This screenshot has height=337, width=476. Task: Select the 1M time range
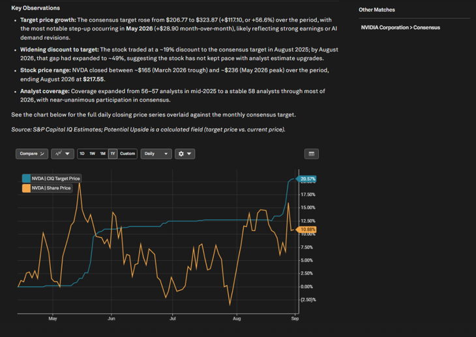click(103, 154)
